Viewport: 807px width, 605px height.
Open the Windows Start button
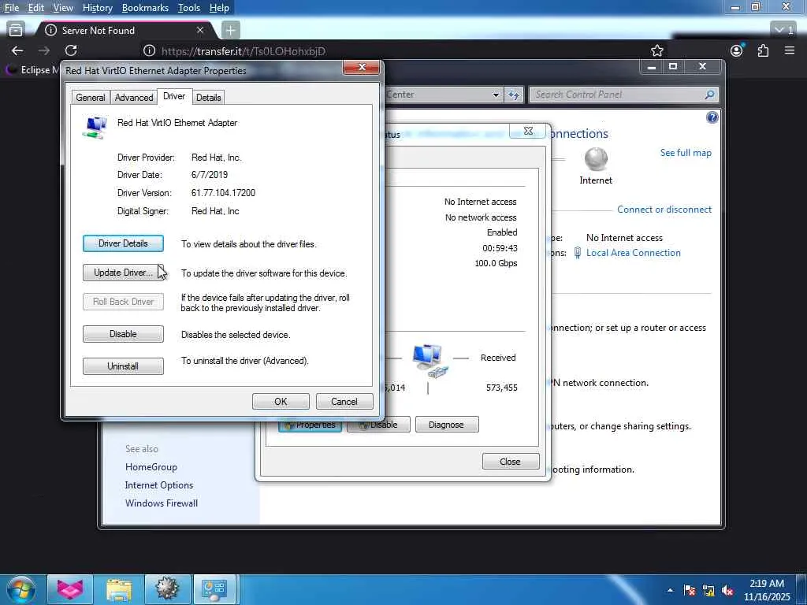click(20, 589)
